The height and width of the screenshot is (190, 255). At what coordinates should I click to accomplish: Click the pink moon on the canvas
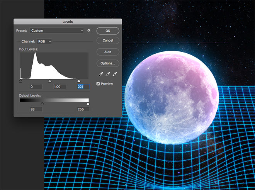tap(172, 98)
